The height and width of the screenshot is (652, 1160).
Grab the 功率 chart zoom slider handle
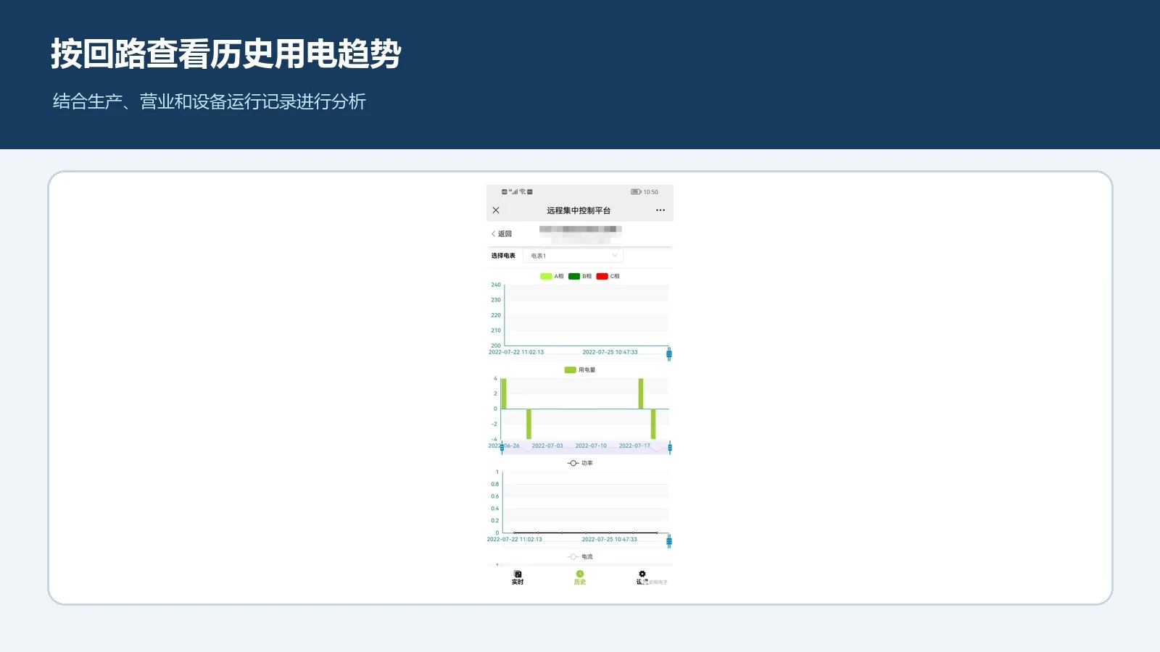click(669, 541)
